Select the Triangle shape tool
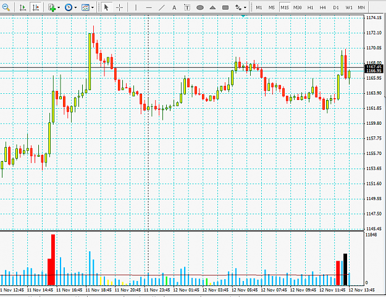This screenshot has height=297, width=386. click(212, 7)
